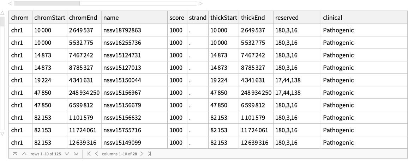Click vertical scrollbar up arrow

click(x=3, y=13)
